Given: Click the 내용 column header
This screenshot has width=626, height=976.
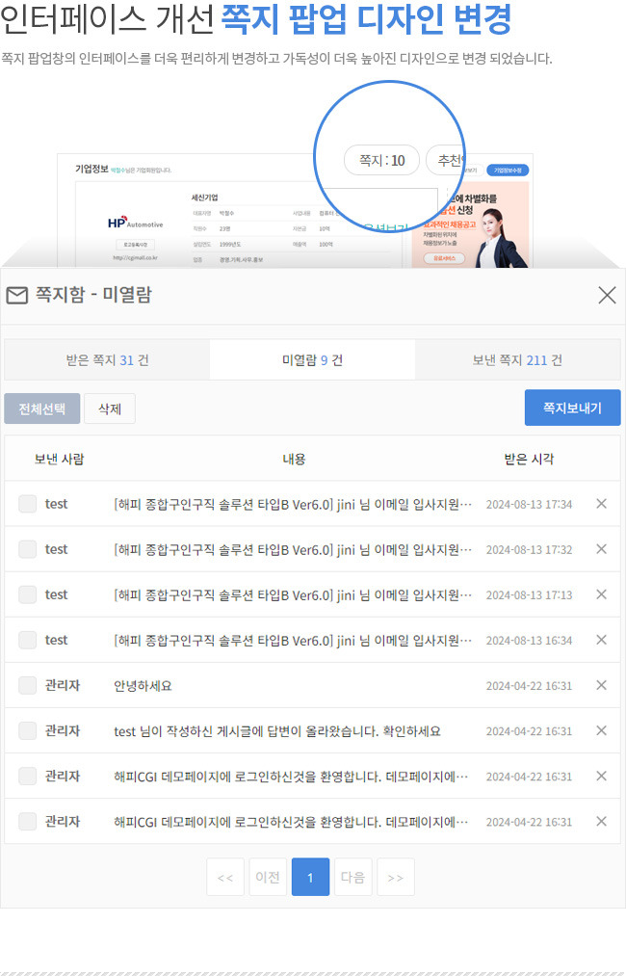Looking at the screenshot, I should click(294, 459).
